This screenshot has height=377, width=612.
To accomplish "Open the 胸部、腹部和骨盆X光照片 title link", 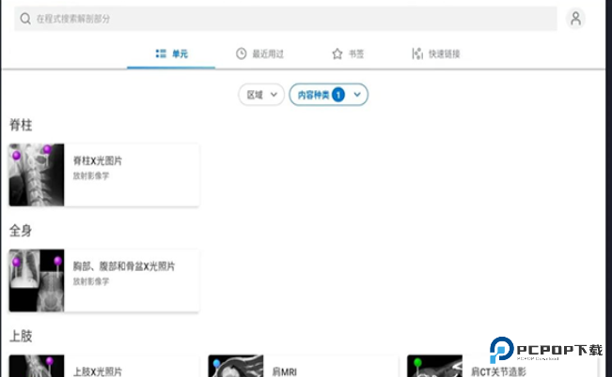I will [x=124, y=266].
